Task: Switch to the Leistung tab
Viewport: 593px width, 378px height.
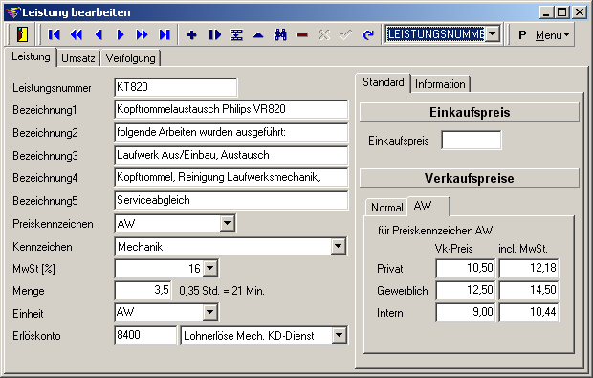Action: pyautogui.click(x=31, y=56)
